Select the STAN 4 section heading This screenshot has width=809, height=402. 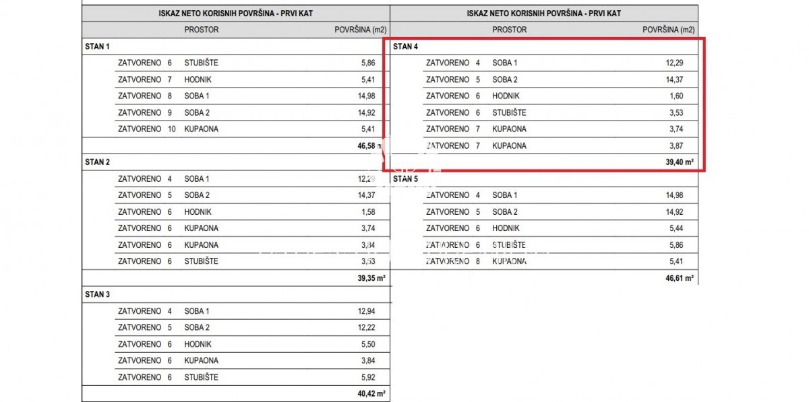tap(405, 46)
